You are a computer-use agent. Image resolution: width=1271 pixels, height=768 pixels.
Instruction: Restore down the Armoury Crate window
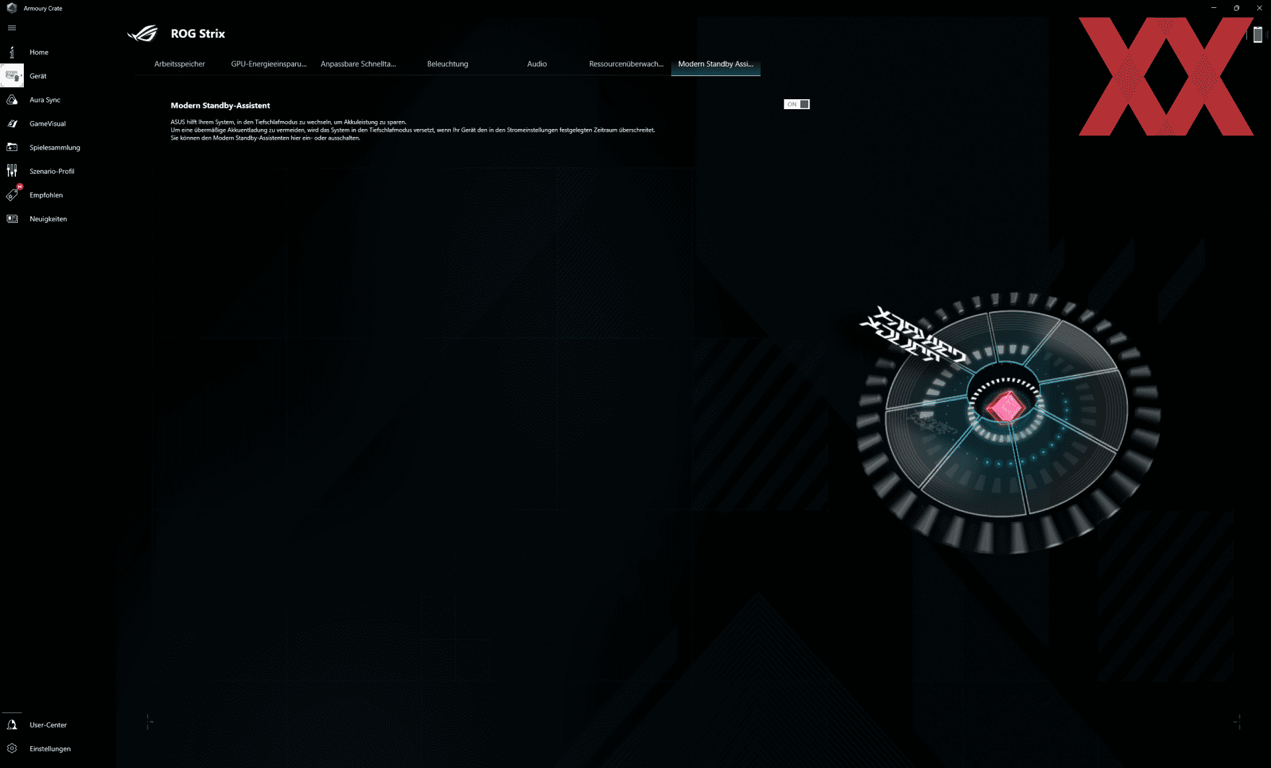(1236, 8)
